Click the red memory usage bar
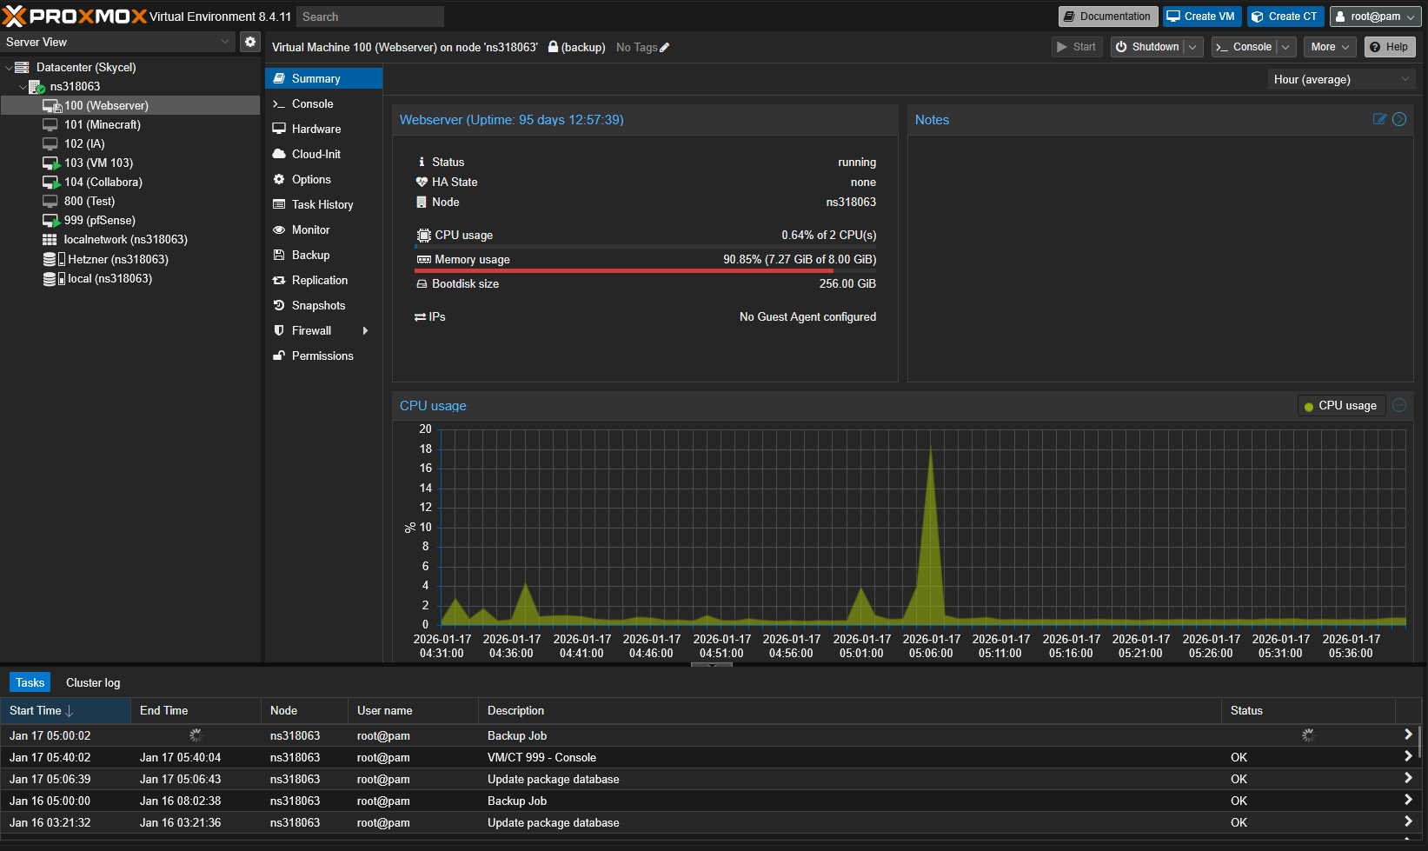1428x851 pixels. tap(624, 270)
